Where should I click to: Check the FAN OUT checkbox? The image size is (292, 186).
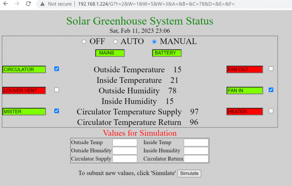click(271, 69)
